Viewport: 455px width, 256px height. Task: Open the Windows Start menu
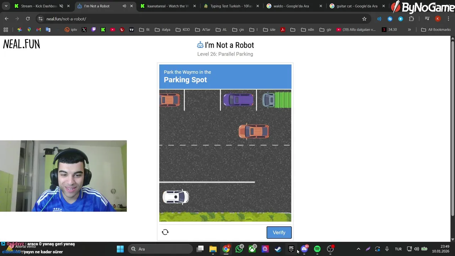(x=120, y=249)
